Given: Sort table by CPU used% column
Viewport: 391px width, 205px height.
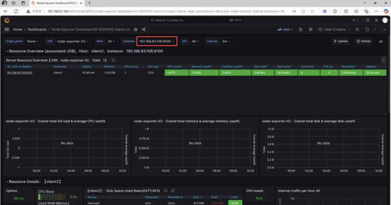Looking at the screenshot, I should pos(174,67).
